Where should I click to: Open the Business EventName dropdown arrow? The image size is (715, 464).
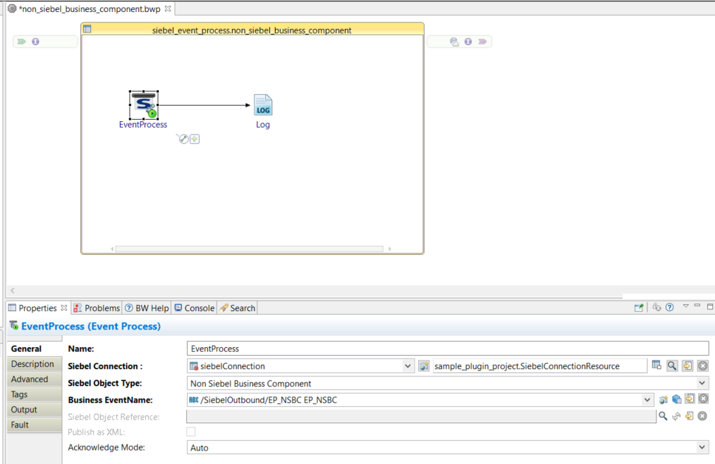click(647, 400)
